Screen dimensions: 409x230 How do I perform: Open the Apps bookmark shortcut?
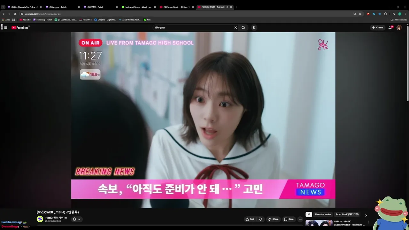pyautogui.click(x=6, y=20)
